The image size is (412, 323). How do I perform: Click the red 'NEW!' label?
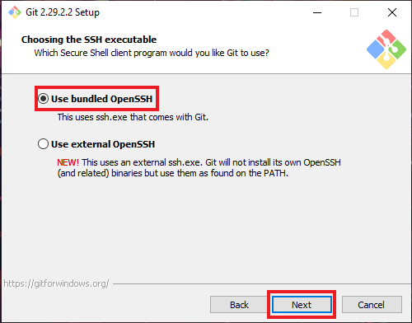pos(68,162)
